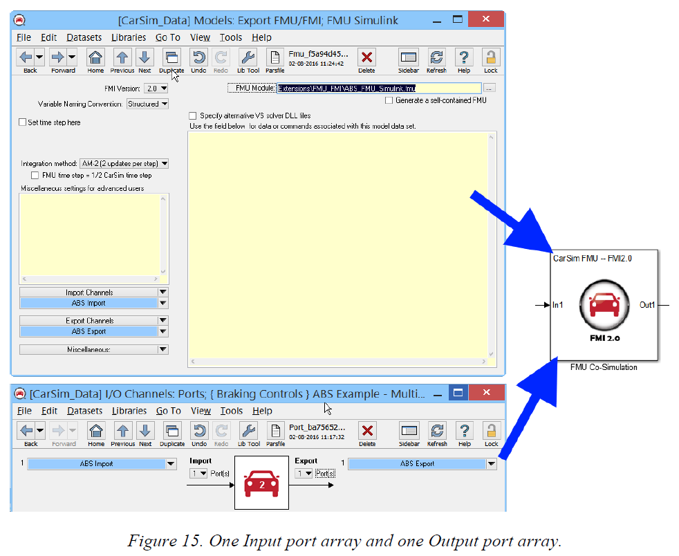Click Back icon in I/O Channels window
679x556 pixels.
pos(26,430)
